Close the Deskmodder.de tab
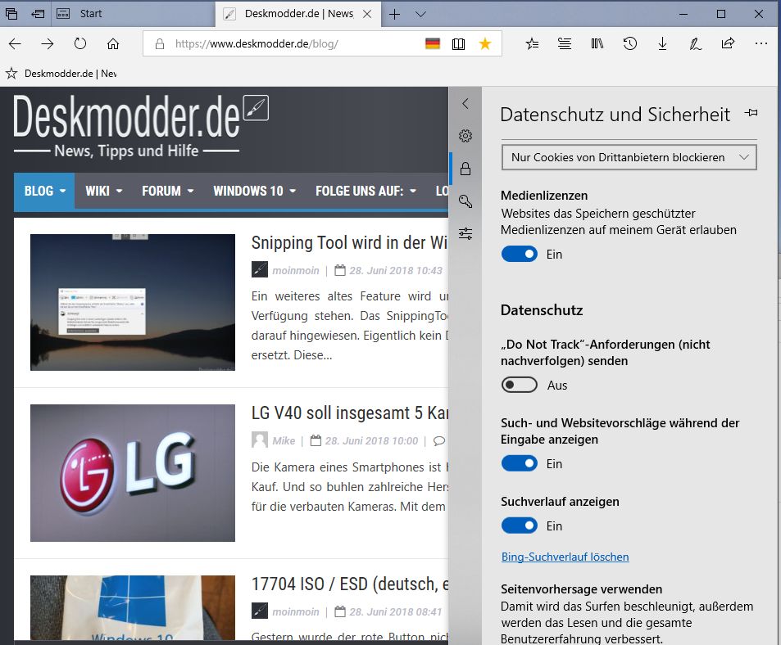This screenshot has height=645, width=781. click(367, 14)
